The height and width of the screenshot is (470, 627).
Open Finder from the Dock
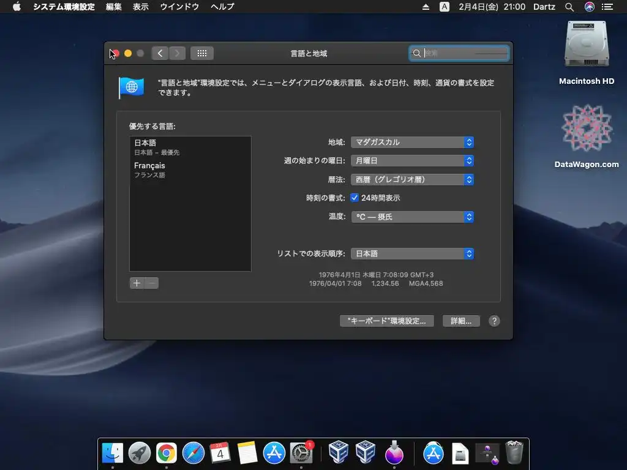coord(113,453)
